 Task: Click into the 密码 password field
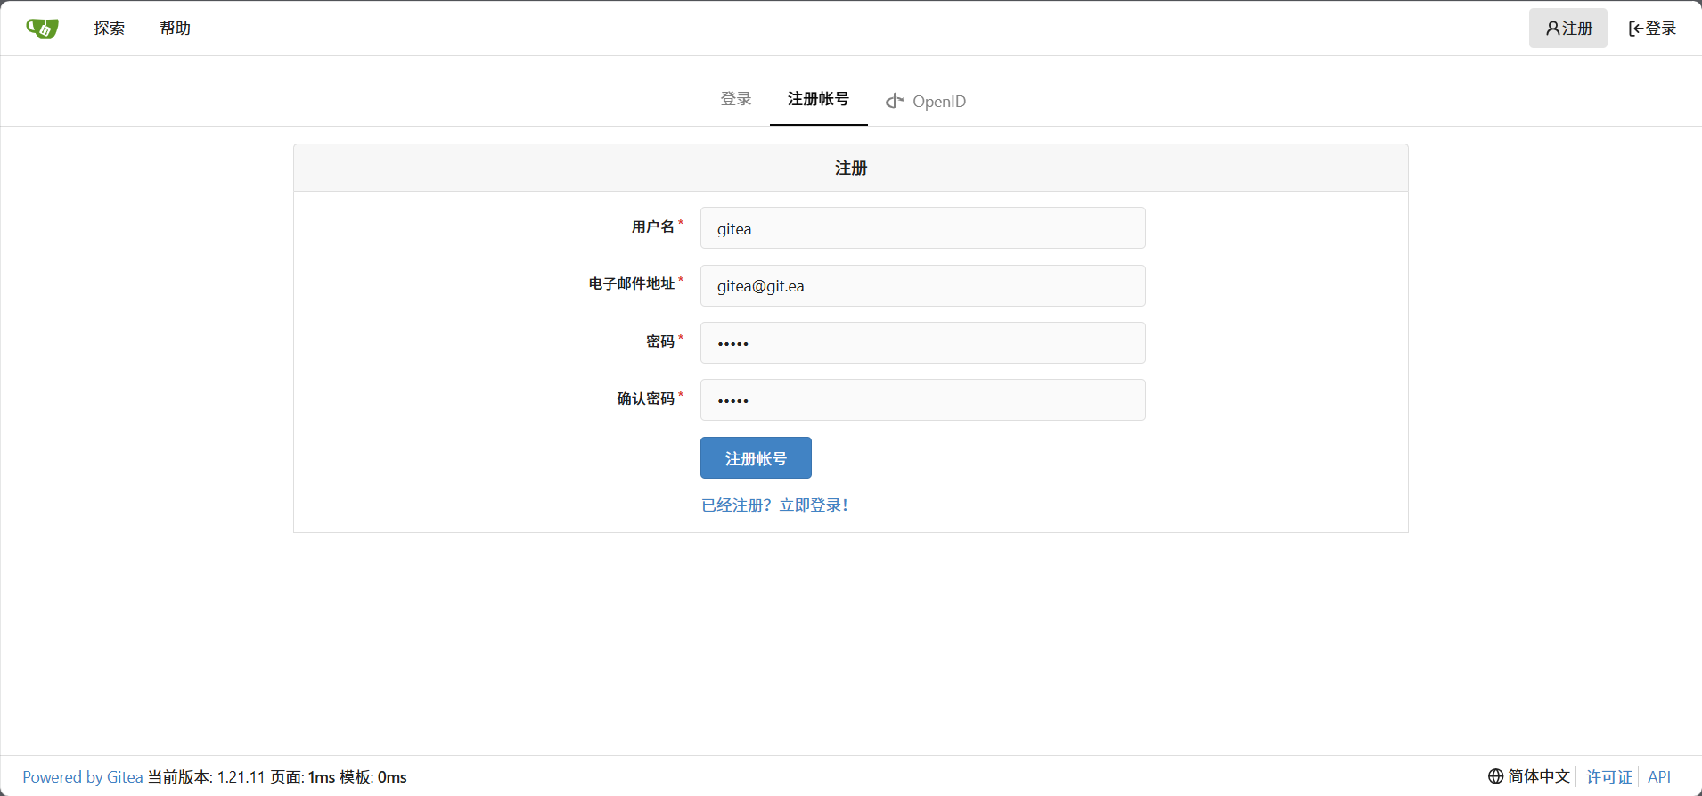[x=923, y=342]
